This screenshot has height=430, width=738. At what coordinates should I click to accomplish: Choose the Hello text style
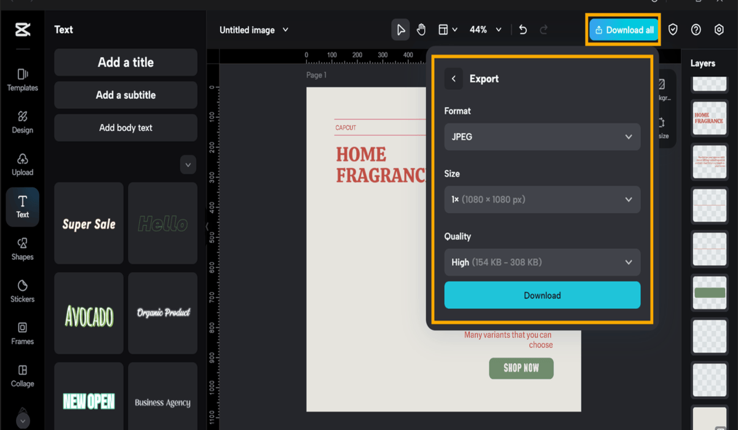point(163,224)
